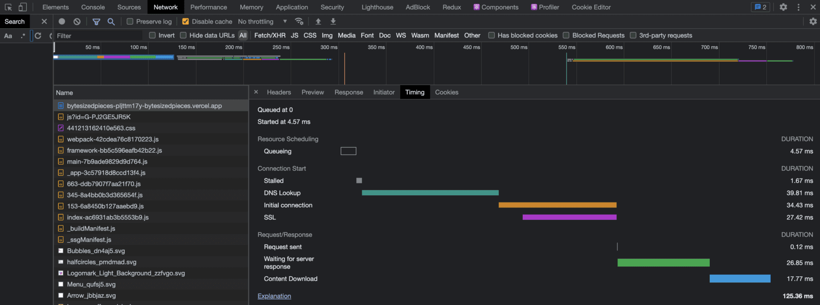Screen dimensions: 820x305
Task: Click the inspect element picker icon
Action: click(x=8, y=7)
